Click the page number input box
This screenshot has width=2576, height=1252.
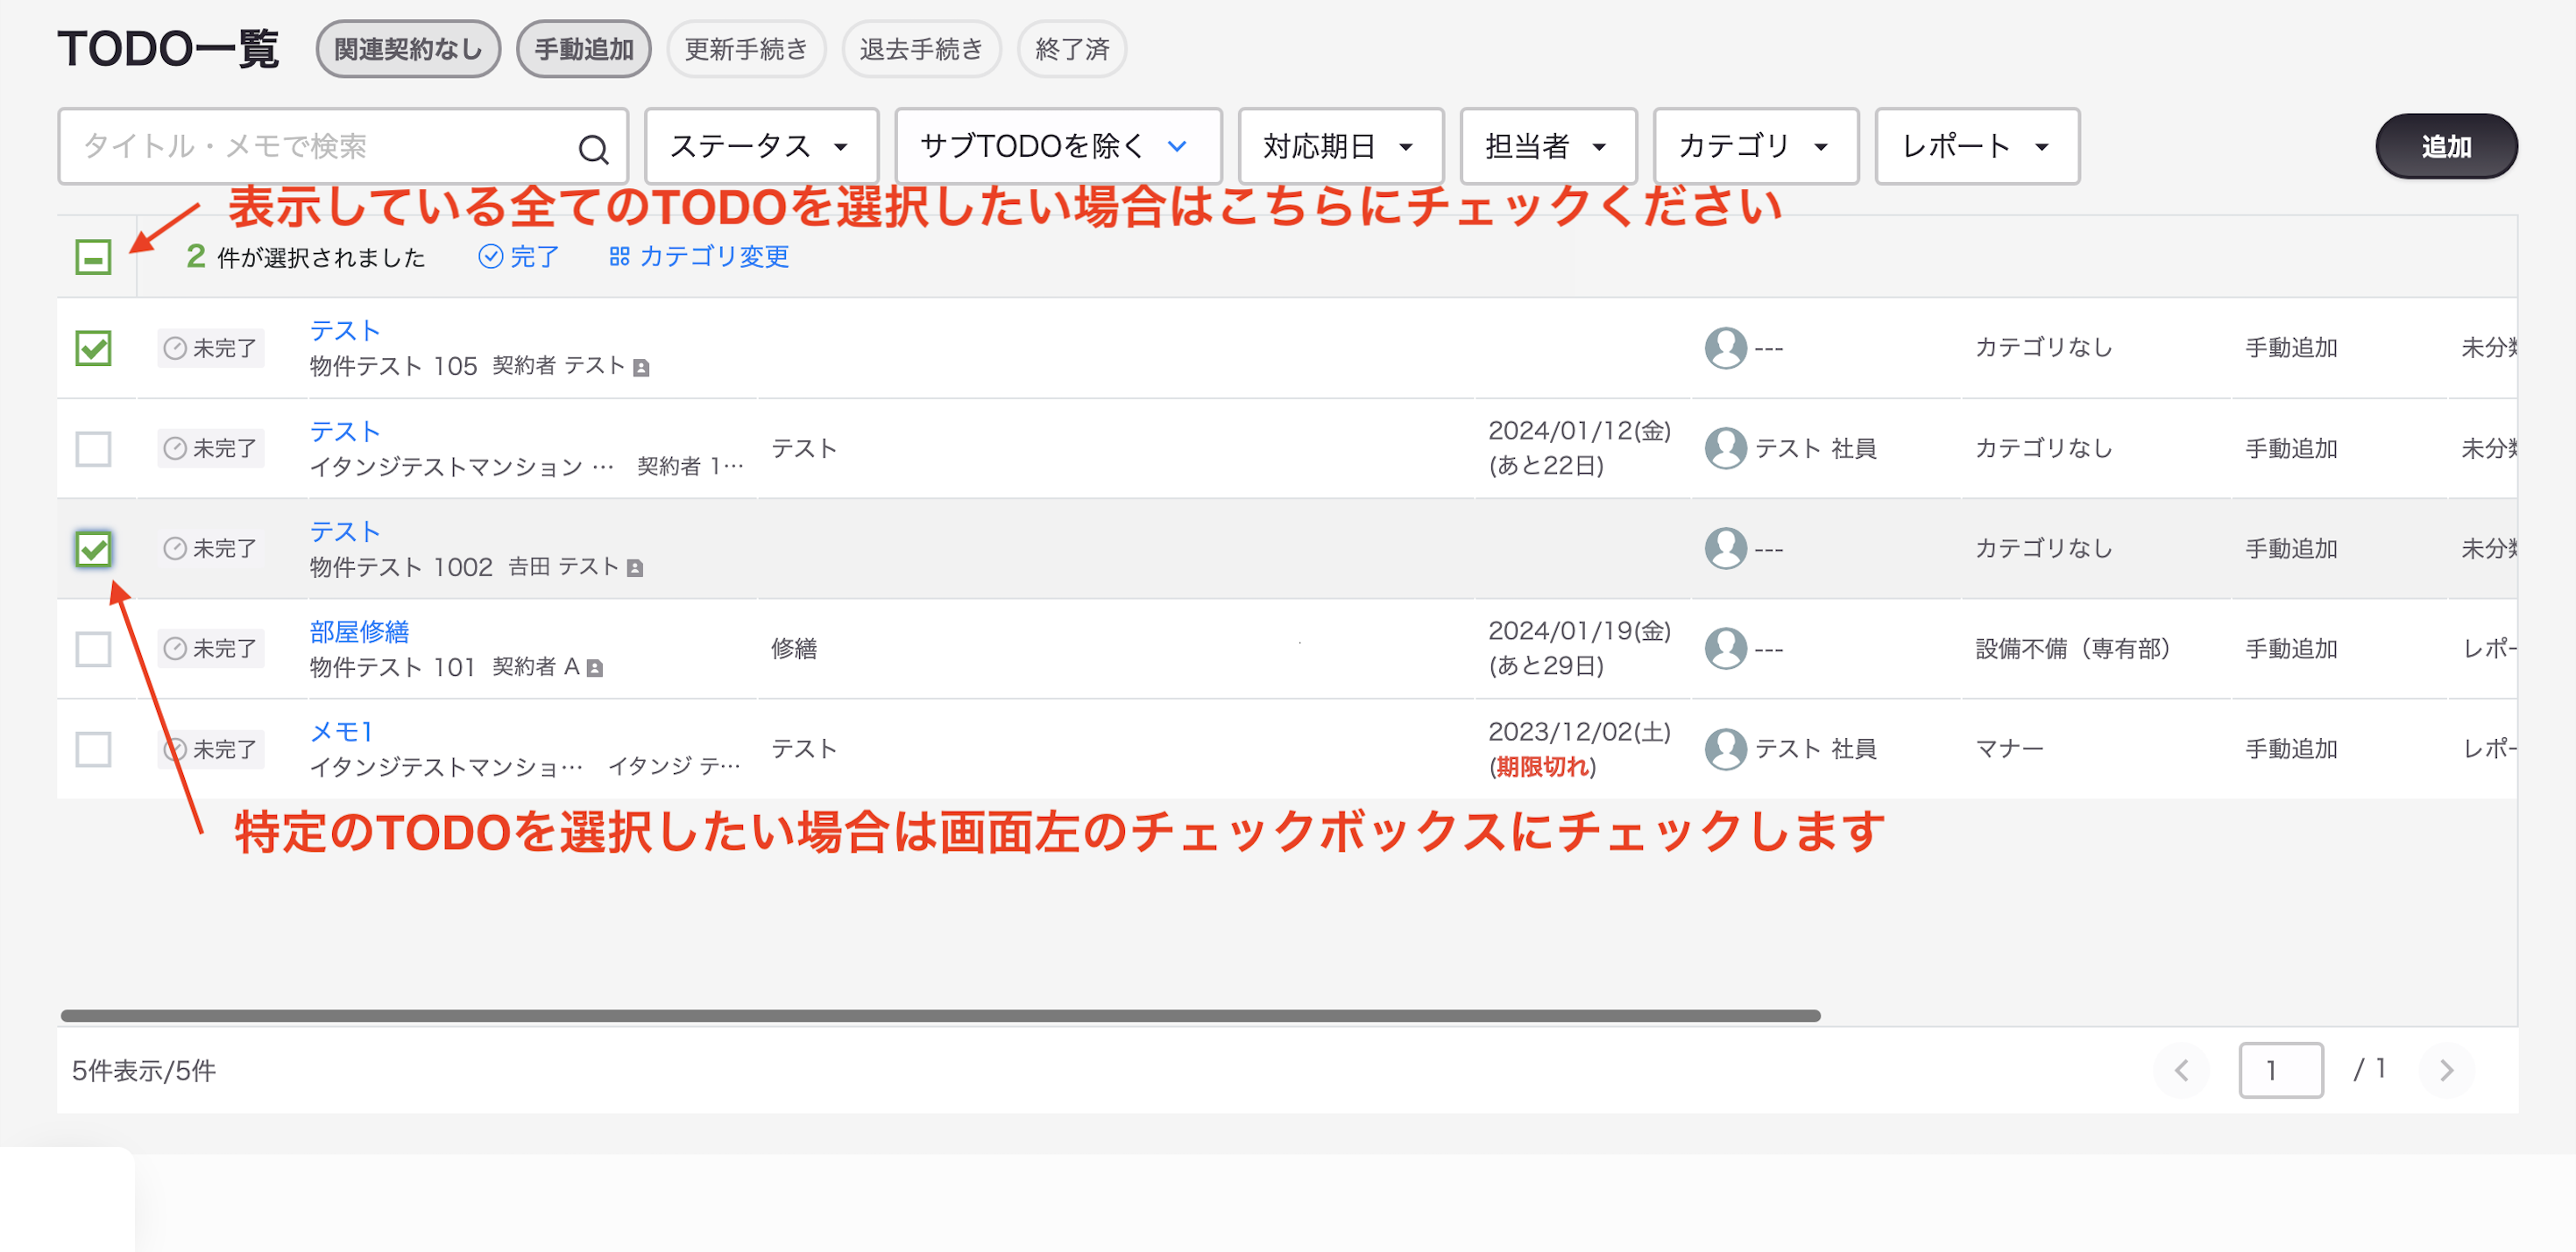pyautogui.click(x=2280, y=1070)
